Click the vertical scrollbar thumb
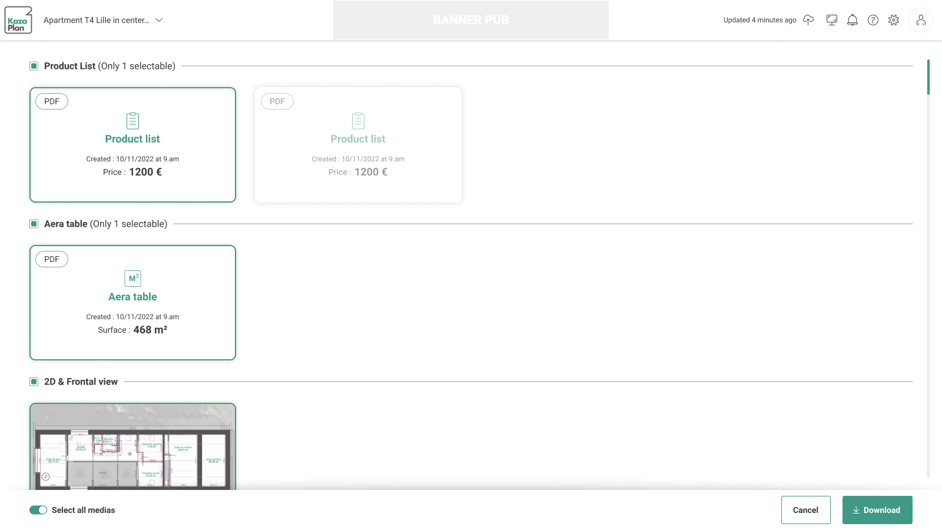Image resolution: width=942 pixels, height=530 pixels. coord(928,77)
